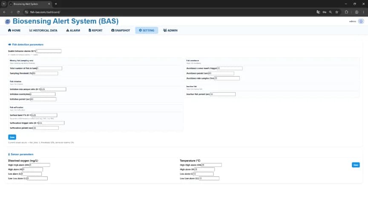
Task: Edit dissolved oxygen High-High alarm field
Action: pos(40,165)
